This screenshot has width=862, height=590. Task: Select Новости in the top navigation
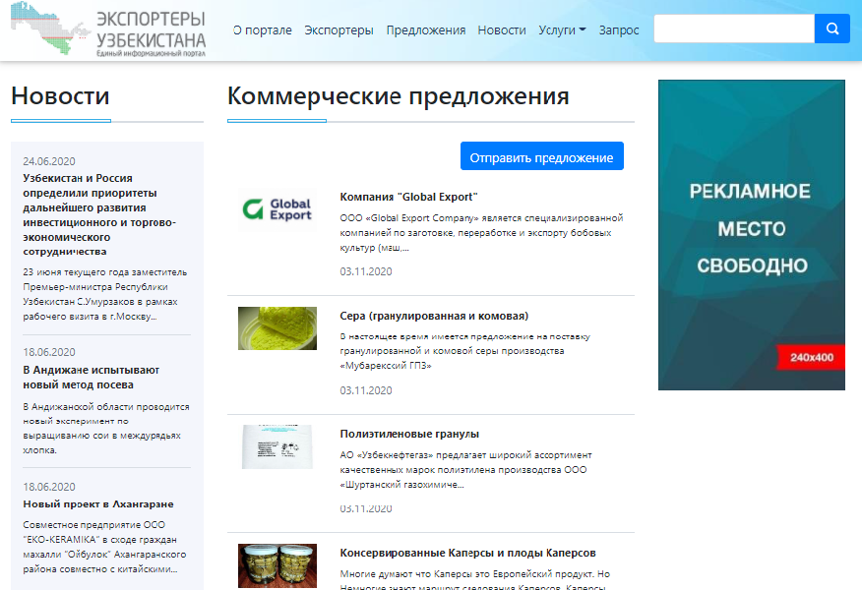click(x=502, y=30)
